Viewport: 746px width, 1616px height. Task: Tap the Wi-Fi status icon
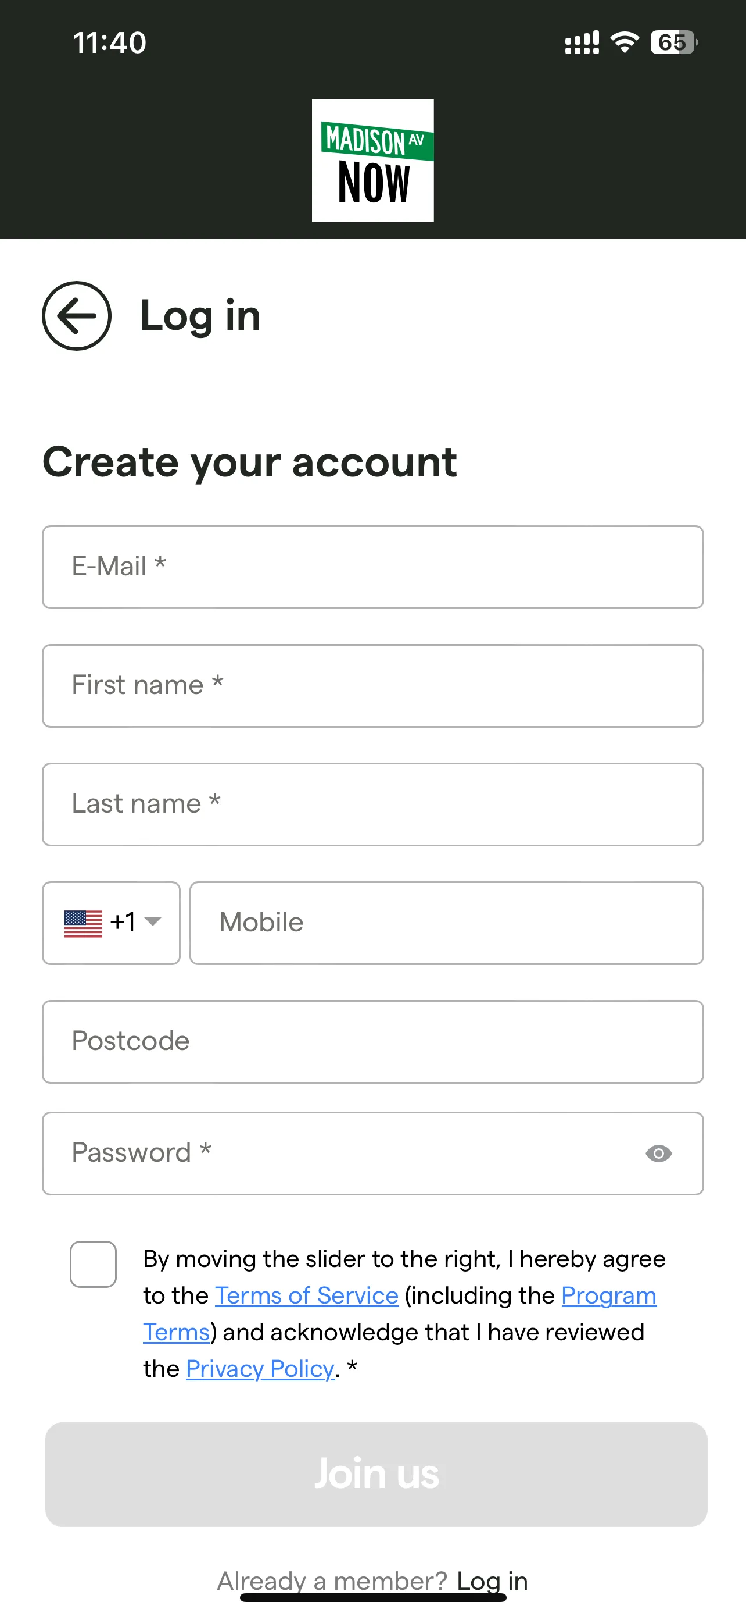(625, 42)
